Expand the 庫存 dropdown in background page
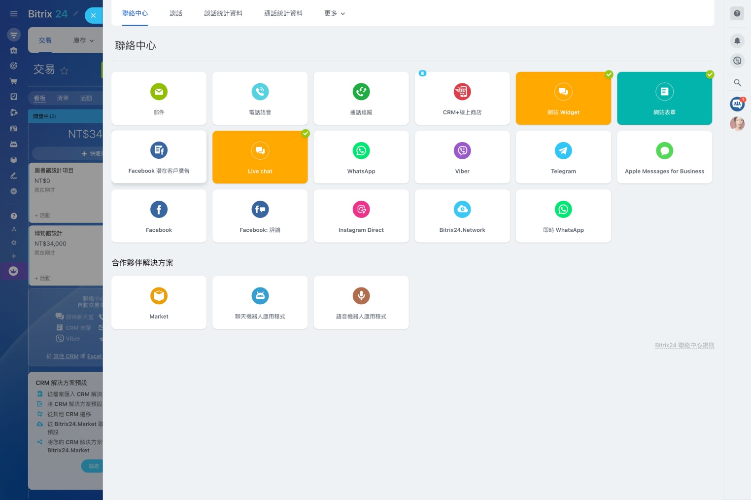This screenshot has width=751, height=500. pyautogui.click(x=83, y=40)
